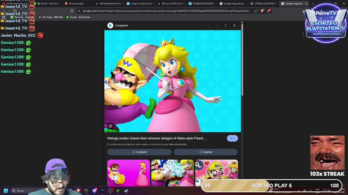The image size is (348, 195).
Task: Switch to the 'La ACTRIZ de Est' TikTok tab
Action: 171,4
